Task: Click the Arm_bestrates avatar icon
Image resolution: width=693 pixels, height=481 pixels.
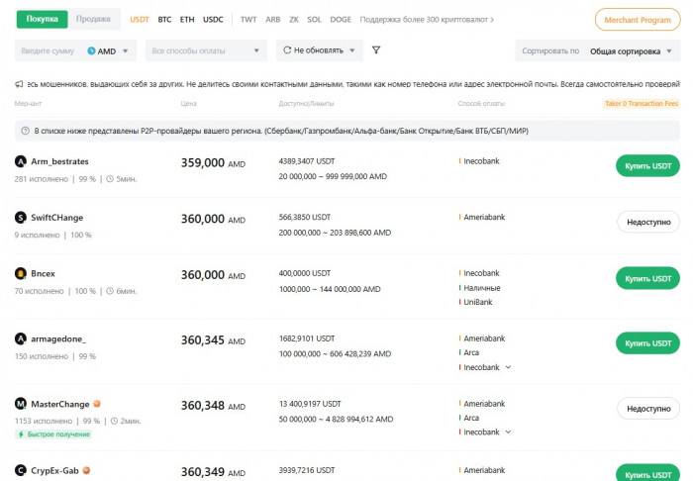Action: [x=21, y=161]
